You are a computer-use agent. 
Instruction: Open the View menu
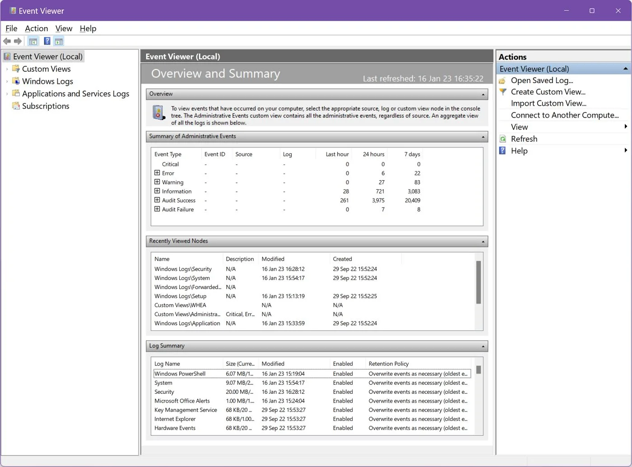[x=64, y=28]
